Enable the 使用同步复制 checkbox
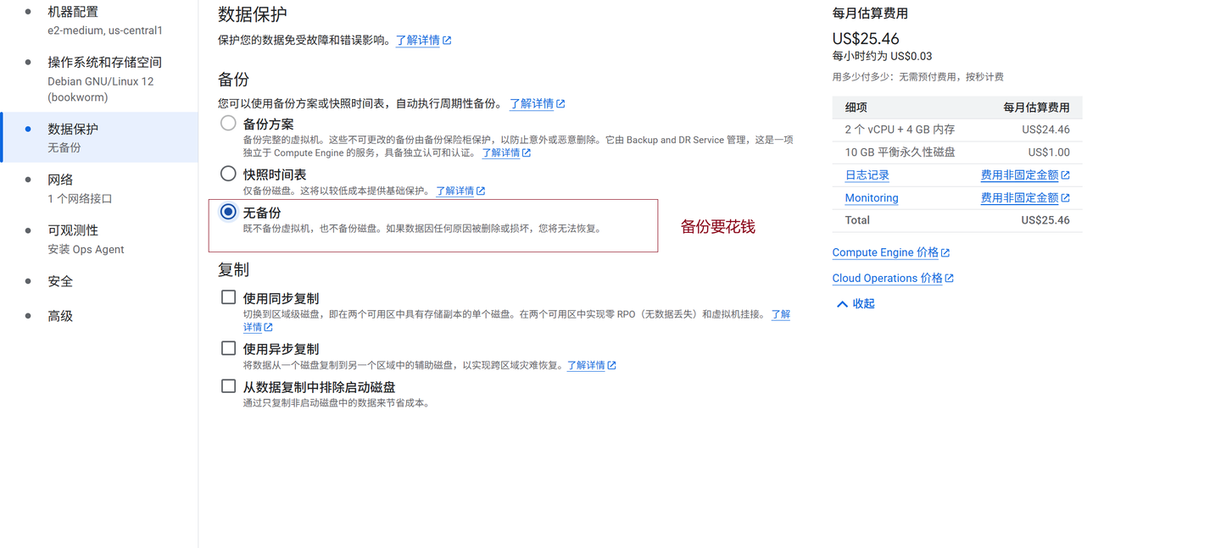 (x=228, y=297)
